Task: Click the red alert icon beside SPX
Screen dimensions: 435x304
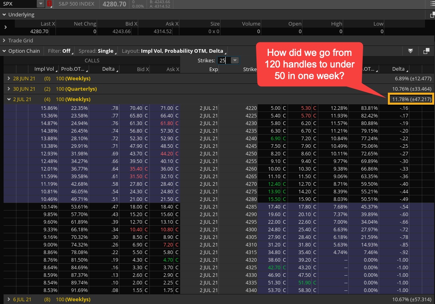Action: click(50, 4)
